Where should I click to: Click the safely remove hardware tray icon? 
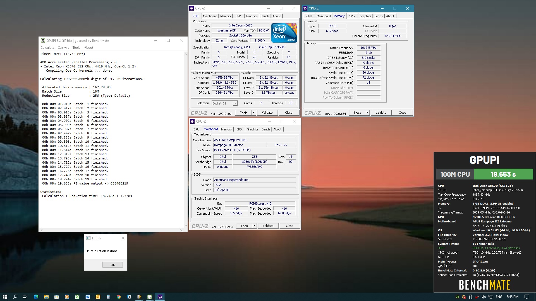click(x=470, y=297)
